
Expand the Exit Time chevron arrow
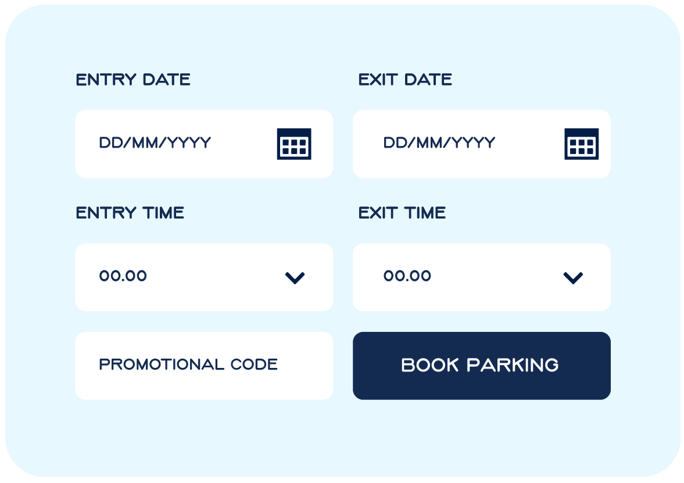(x=573, y=277)
